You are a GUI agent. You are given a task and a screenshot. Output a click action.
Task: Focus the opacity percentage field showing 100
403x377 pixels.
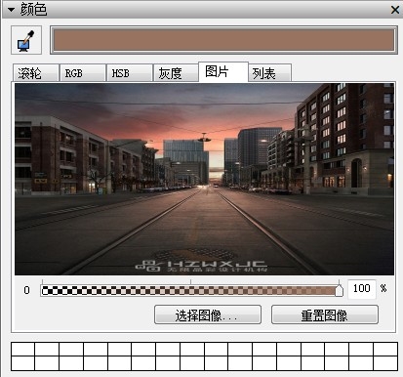362,289
